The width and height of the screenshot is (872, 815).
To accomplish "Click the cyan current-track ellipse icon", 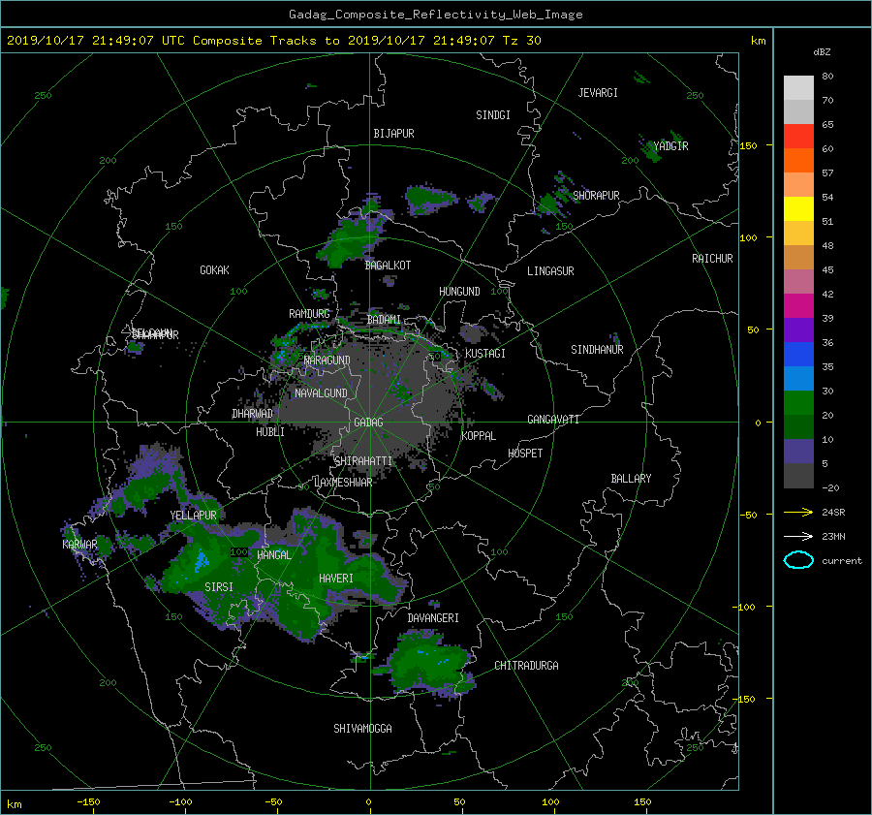I will pos(798,560).
